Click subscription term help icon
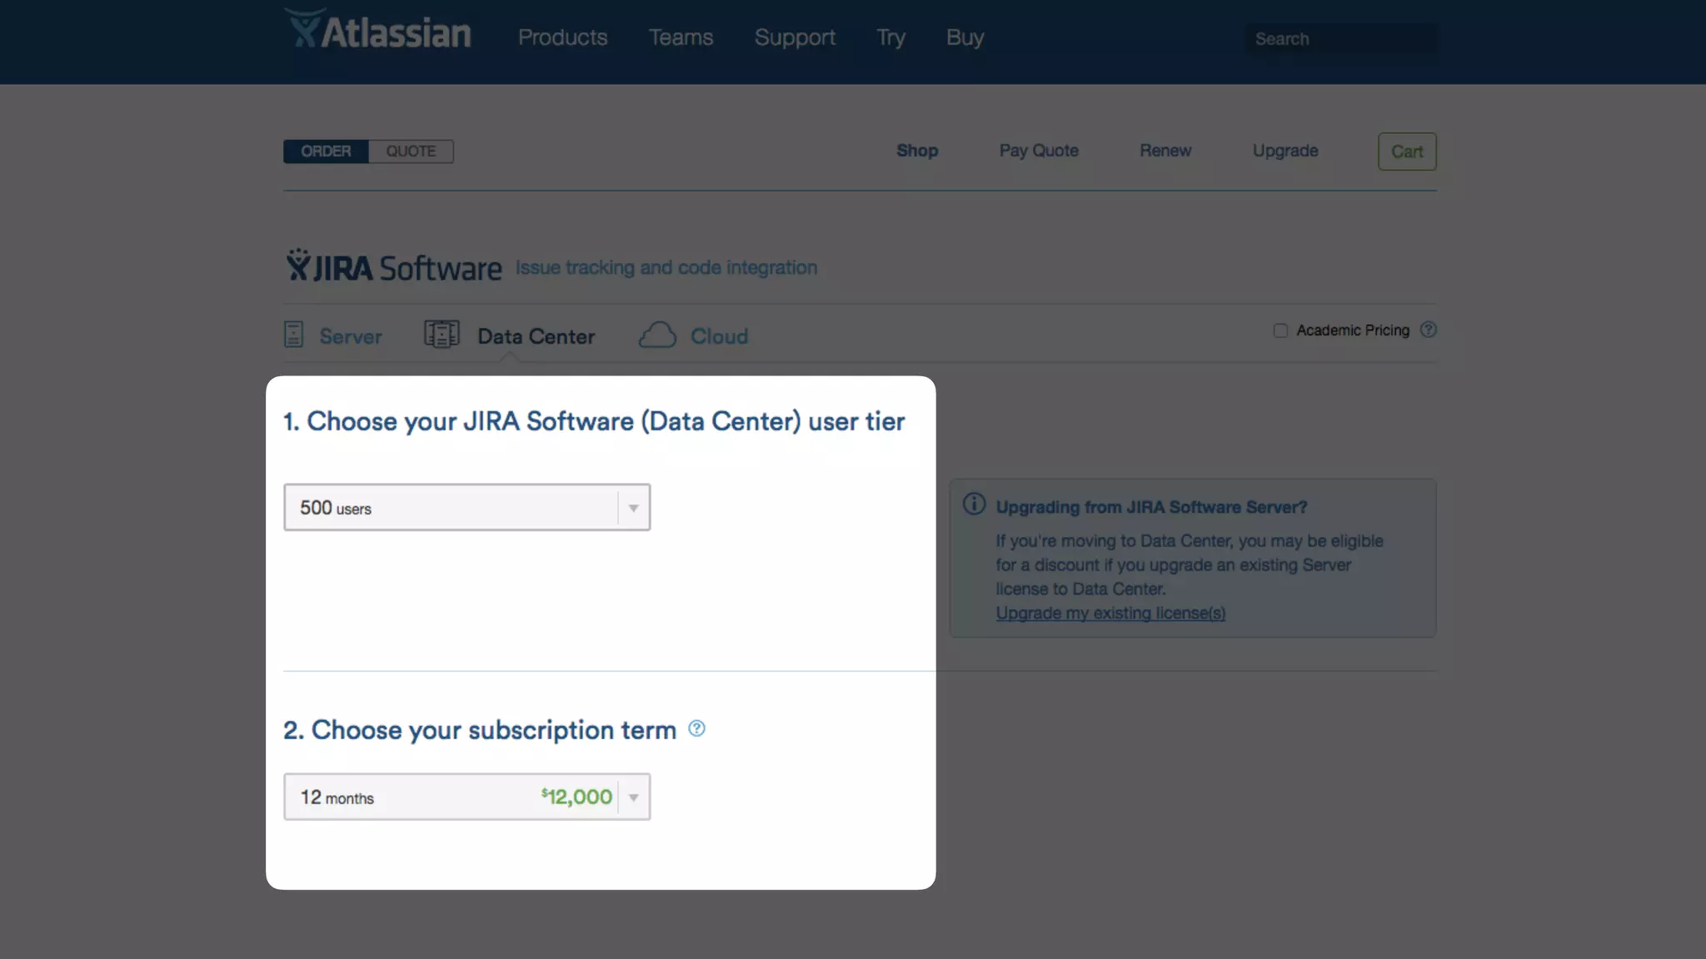Screen dimensions: 1706x959 click(x=696, y=728)
